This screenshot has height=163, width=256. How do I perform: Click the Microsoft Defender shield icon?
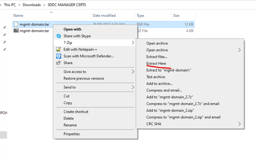[x=59, y=56]
